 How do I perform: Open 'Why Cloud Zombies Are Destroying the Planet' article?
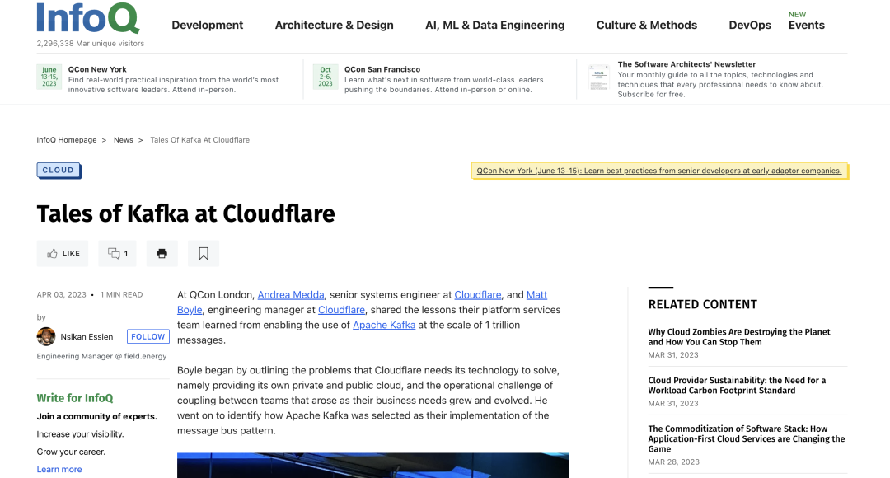pyautogui.click(x=739, y=336)
